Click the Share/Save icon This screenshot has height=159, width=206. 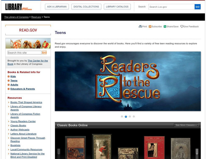click(x=165, y=26)
